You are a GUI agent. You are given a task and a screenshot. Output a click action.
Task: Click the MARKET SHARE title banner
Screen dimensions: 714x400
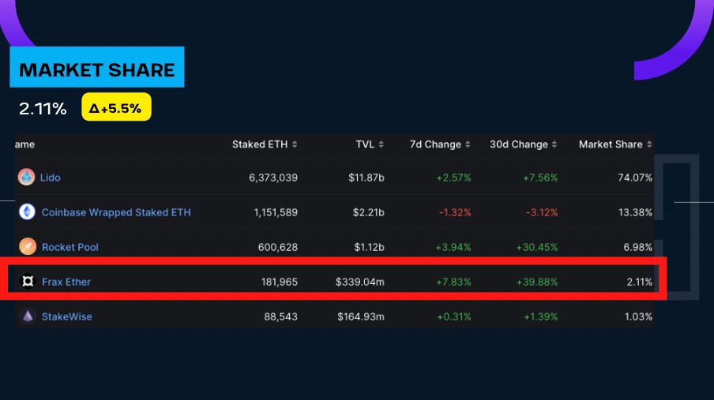click(x=97, y=69)
